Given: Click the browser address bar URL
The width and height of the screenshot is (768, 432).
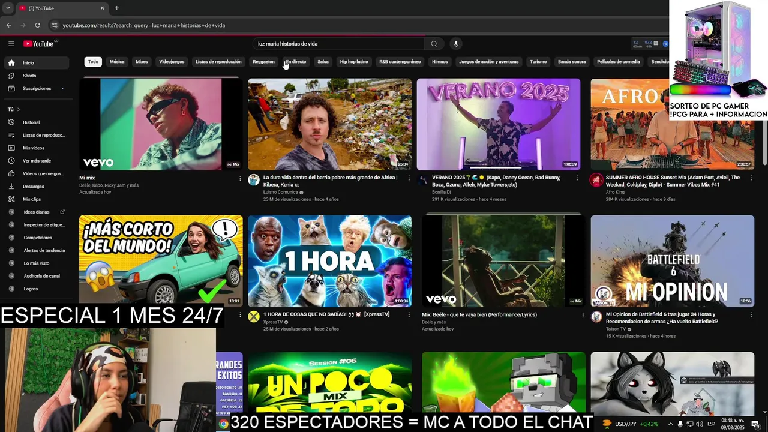Looking at the screenshot, I should click(144, 25).
